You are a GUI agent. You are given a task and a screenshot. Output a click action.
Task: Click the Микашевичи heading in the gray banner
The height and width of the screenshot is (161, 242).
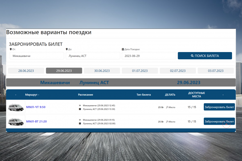55,83
